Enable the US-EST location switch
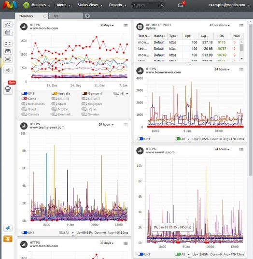Image resolution: width=253 pixels, height=259 pixels. tap(54, 99)
